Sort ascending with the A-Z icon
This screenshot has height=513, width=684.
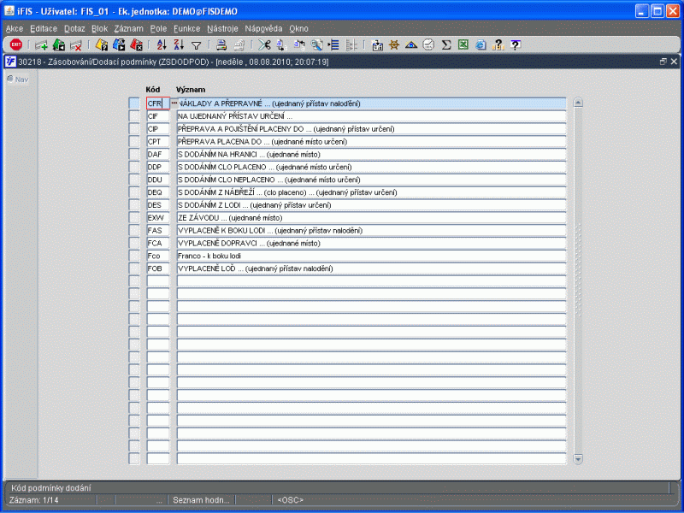coord(162,44)
